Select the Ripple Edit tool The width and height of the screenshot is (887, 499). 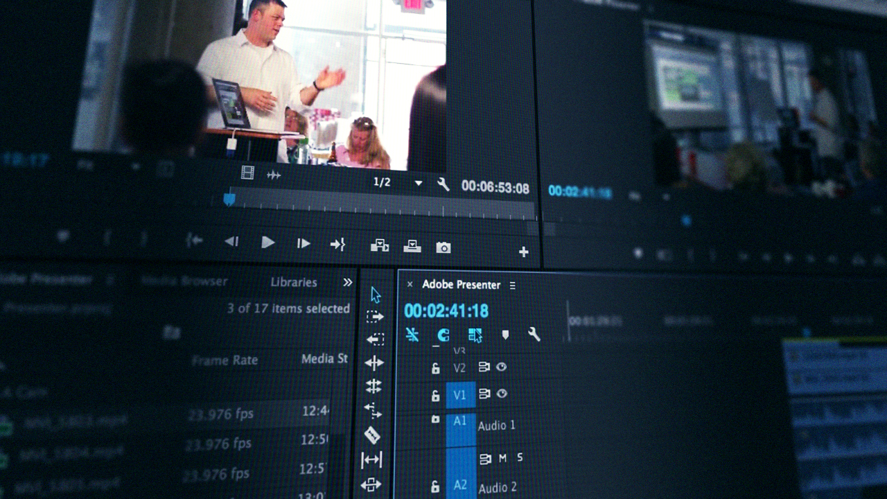[x=373, y=362]
